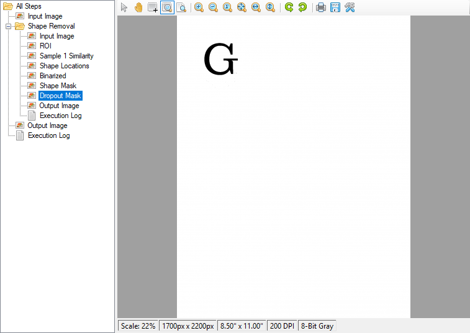Image resolution: width=470 pixels, height=333 pixels.
Task: Click the Shape Locations image icon
Action: [x=32, y=66]
